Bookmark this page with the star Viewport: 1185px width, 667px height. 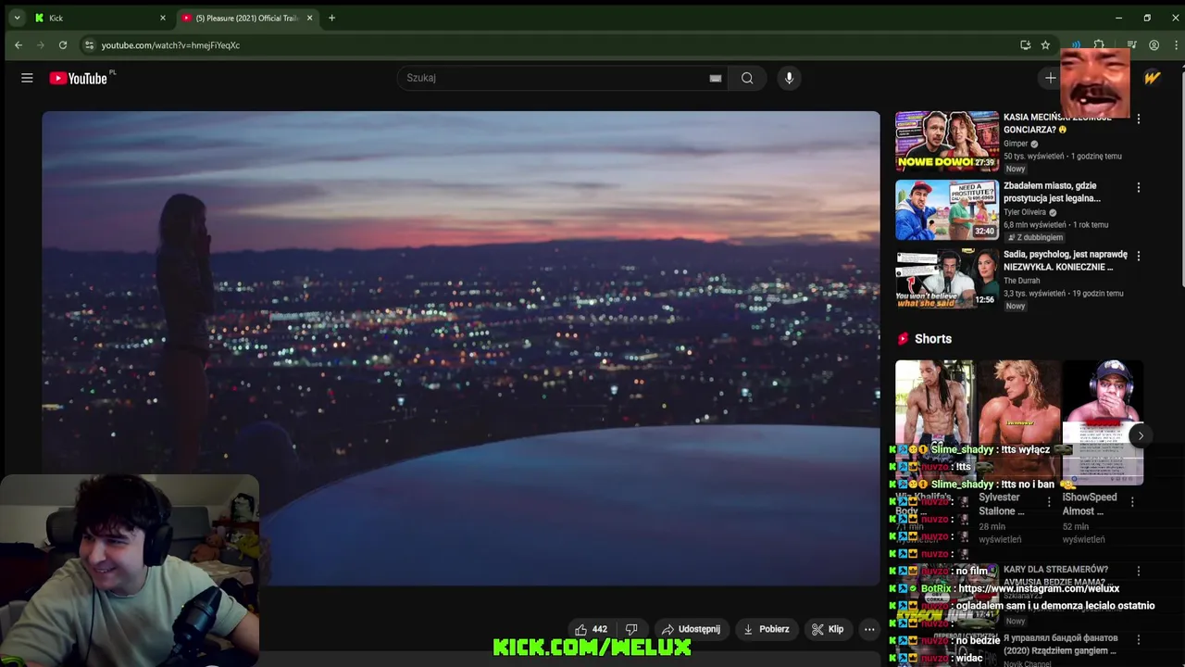click(x=1045, y=44)
